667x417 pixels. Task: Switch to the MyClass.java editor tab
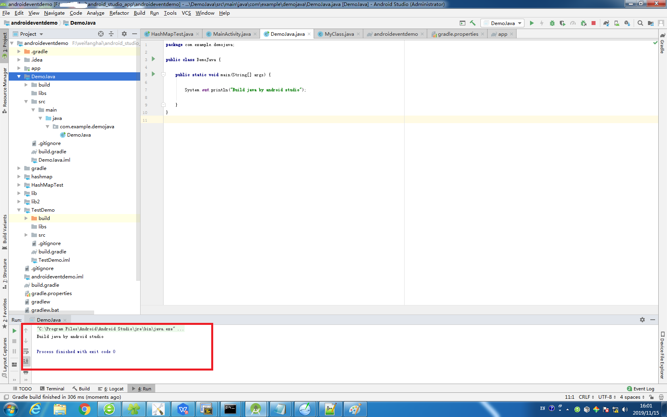(339, 34)
